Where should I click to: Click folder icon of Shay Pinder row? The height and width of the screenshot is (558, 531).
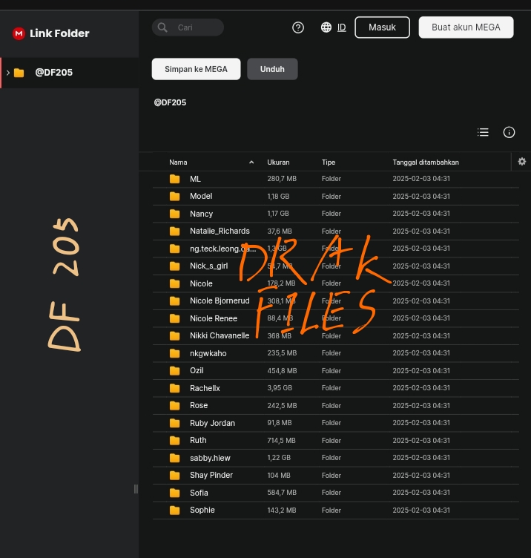click(174, 476)
